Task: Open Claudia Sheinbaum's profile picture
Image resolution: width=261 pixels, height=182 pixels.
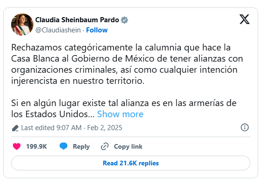Action: tap(22, 25)
